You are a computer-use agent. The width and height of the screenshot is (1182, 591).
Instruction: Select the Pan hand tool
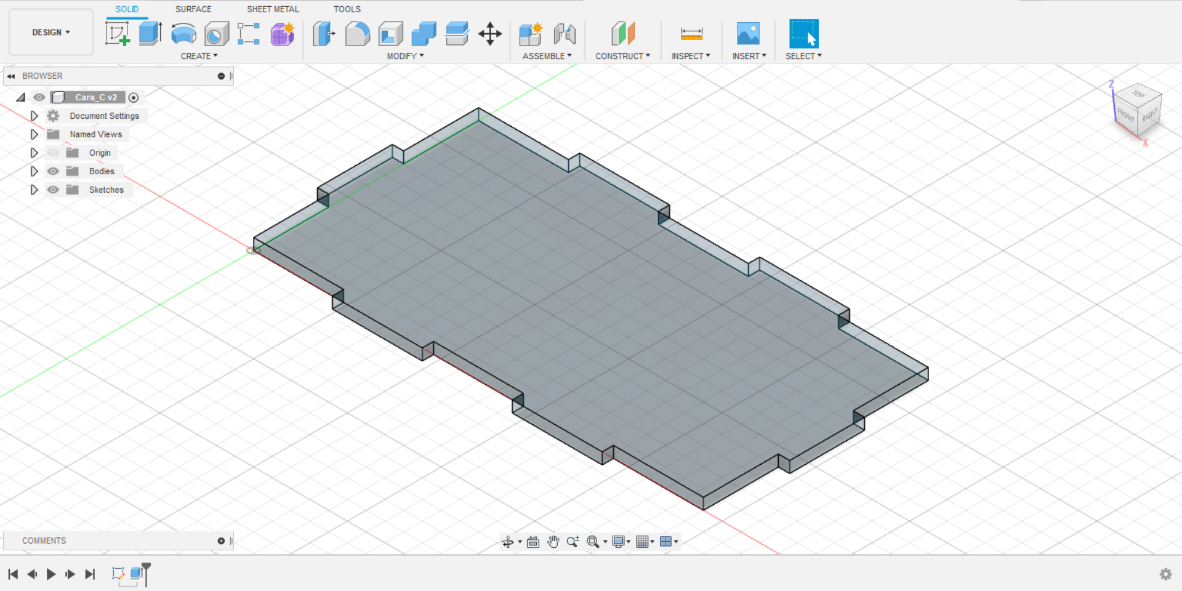[x=553, y=542]
